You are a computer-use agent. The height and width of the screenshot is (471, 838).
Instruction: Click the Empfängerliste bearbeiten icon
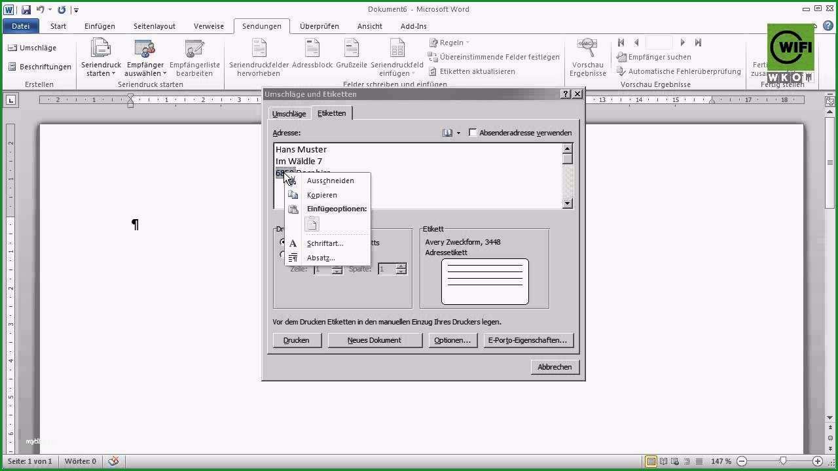(x=194, y=49)
